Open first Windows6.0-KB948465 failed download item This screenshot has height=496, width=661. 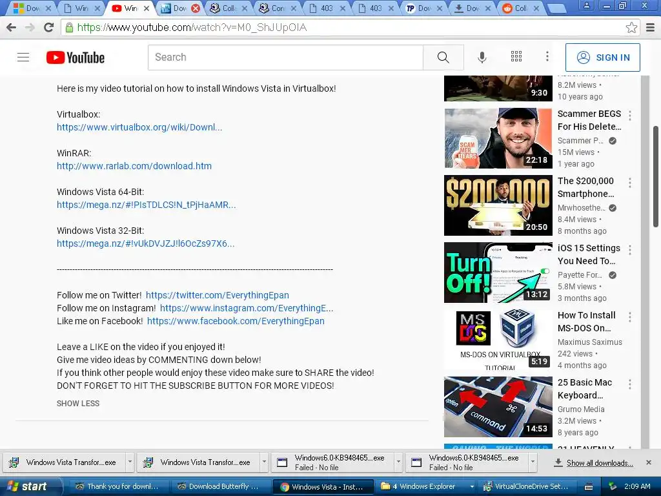tap(333, 462)
